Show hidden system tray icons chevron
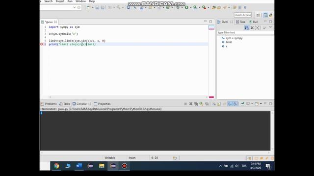The width and height of the screenshot is (314, 176). (220, 166)
